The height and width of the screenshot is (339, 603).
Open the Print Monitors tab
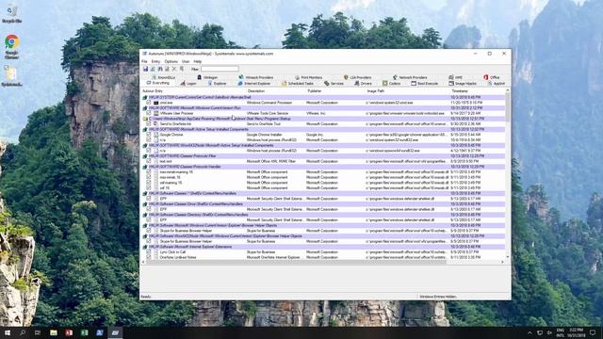308,77
